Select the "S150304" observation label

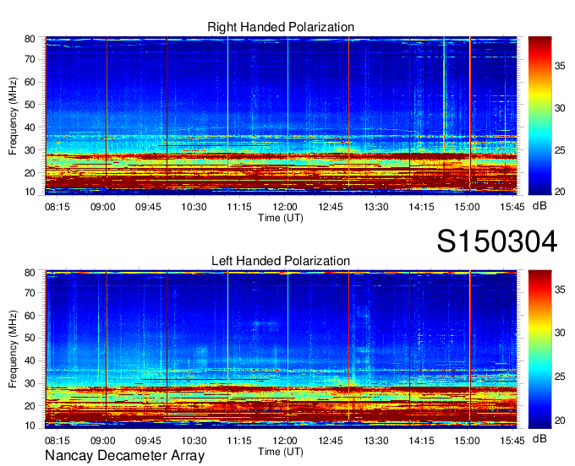click(x=497, y=241)
